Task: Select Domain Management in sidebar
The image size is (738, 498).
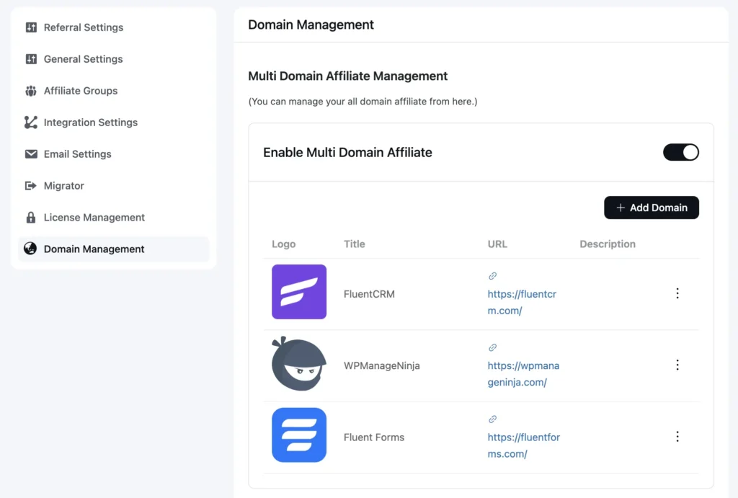Action: 113,249
